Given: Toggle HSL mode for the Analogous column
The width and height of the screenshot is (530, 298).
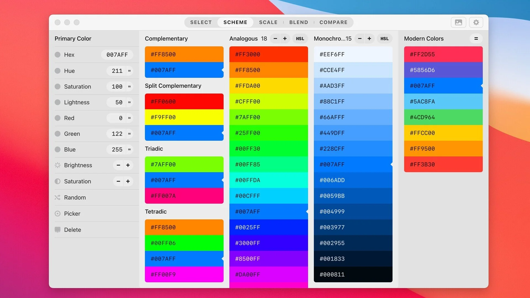Looking at the screenshot, I should (300, 38).
